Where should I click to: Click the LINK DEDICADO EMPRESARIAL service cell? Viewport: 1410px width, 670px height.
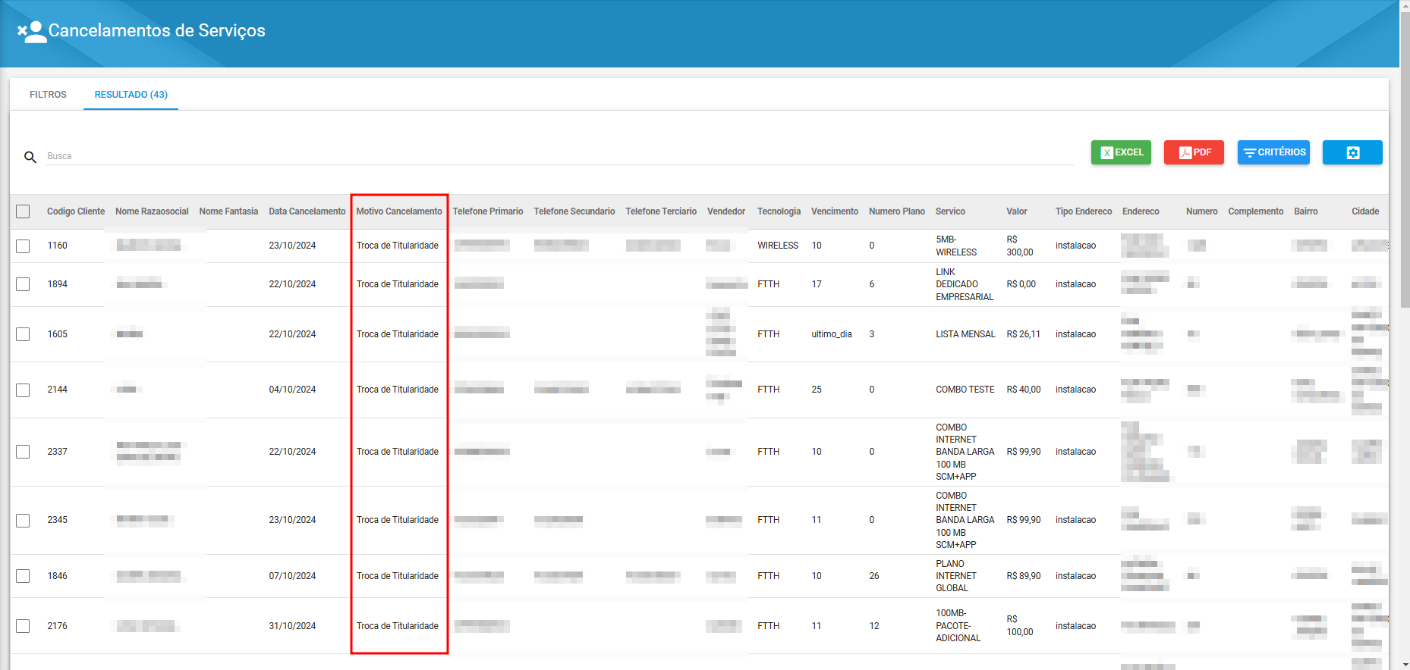pos(965,284)
